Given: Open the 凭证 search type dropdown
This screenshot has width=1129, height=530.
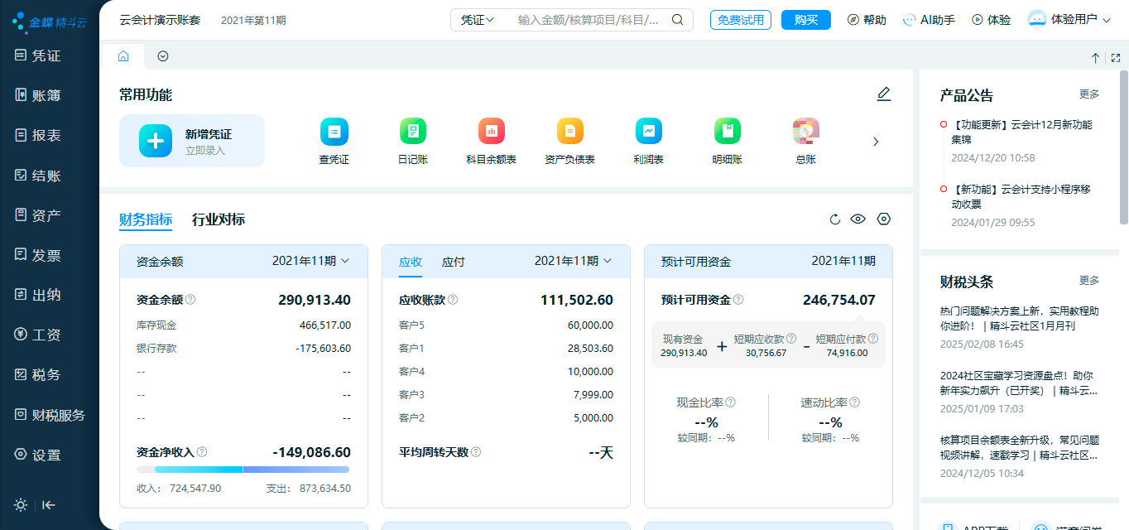Looking at the screenshot, I should pyautogui.click(x=478, y=20).
